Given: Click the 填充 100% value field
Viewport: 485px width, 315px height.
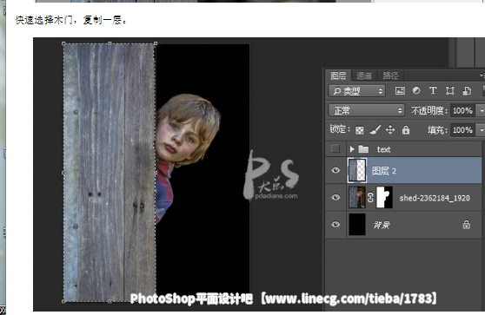Looking at the screenshot, I should click(x=463, y=130).
